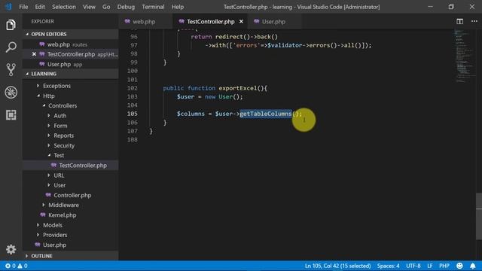482x271 pixels.
Task: Expand the User folder
Action: (x=59, y=185)
